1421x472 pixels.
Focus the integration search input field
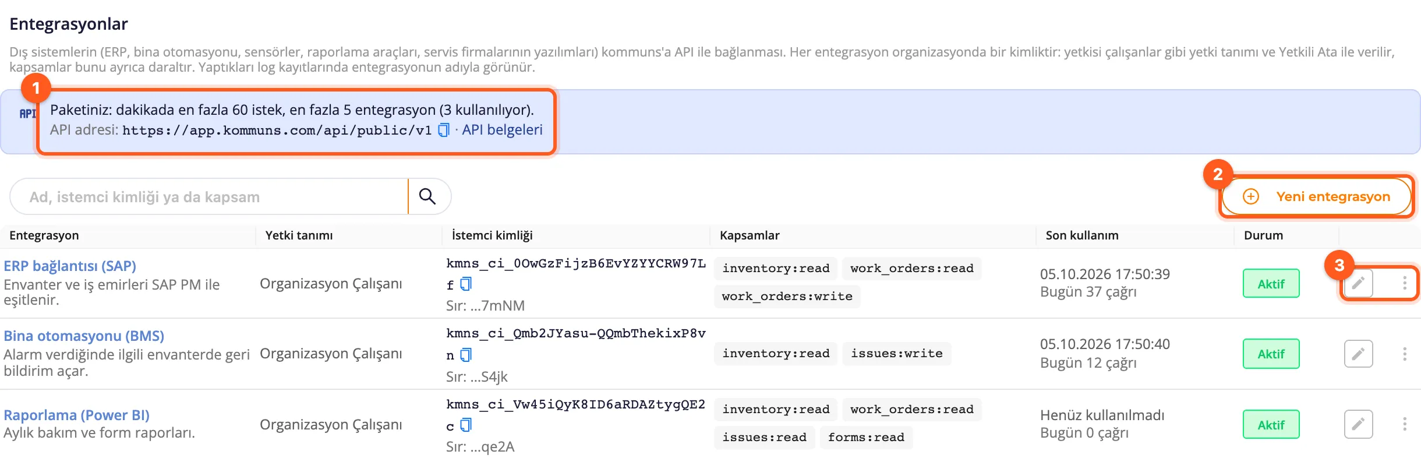210,196
